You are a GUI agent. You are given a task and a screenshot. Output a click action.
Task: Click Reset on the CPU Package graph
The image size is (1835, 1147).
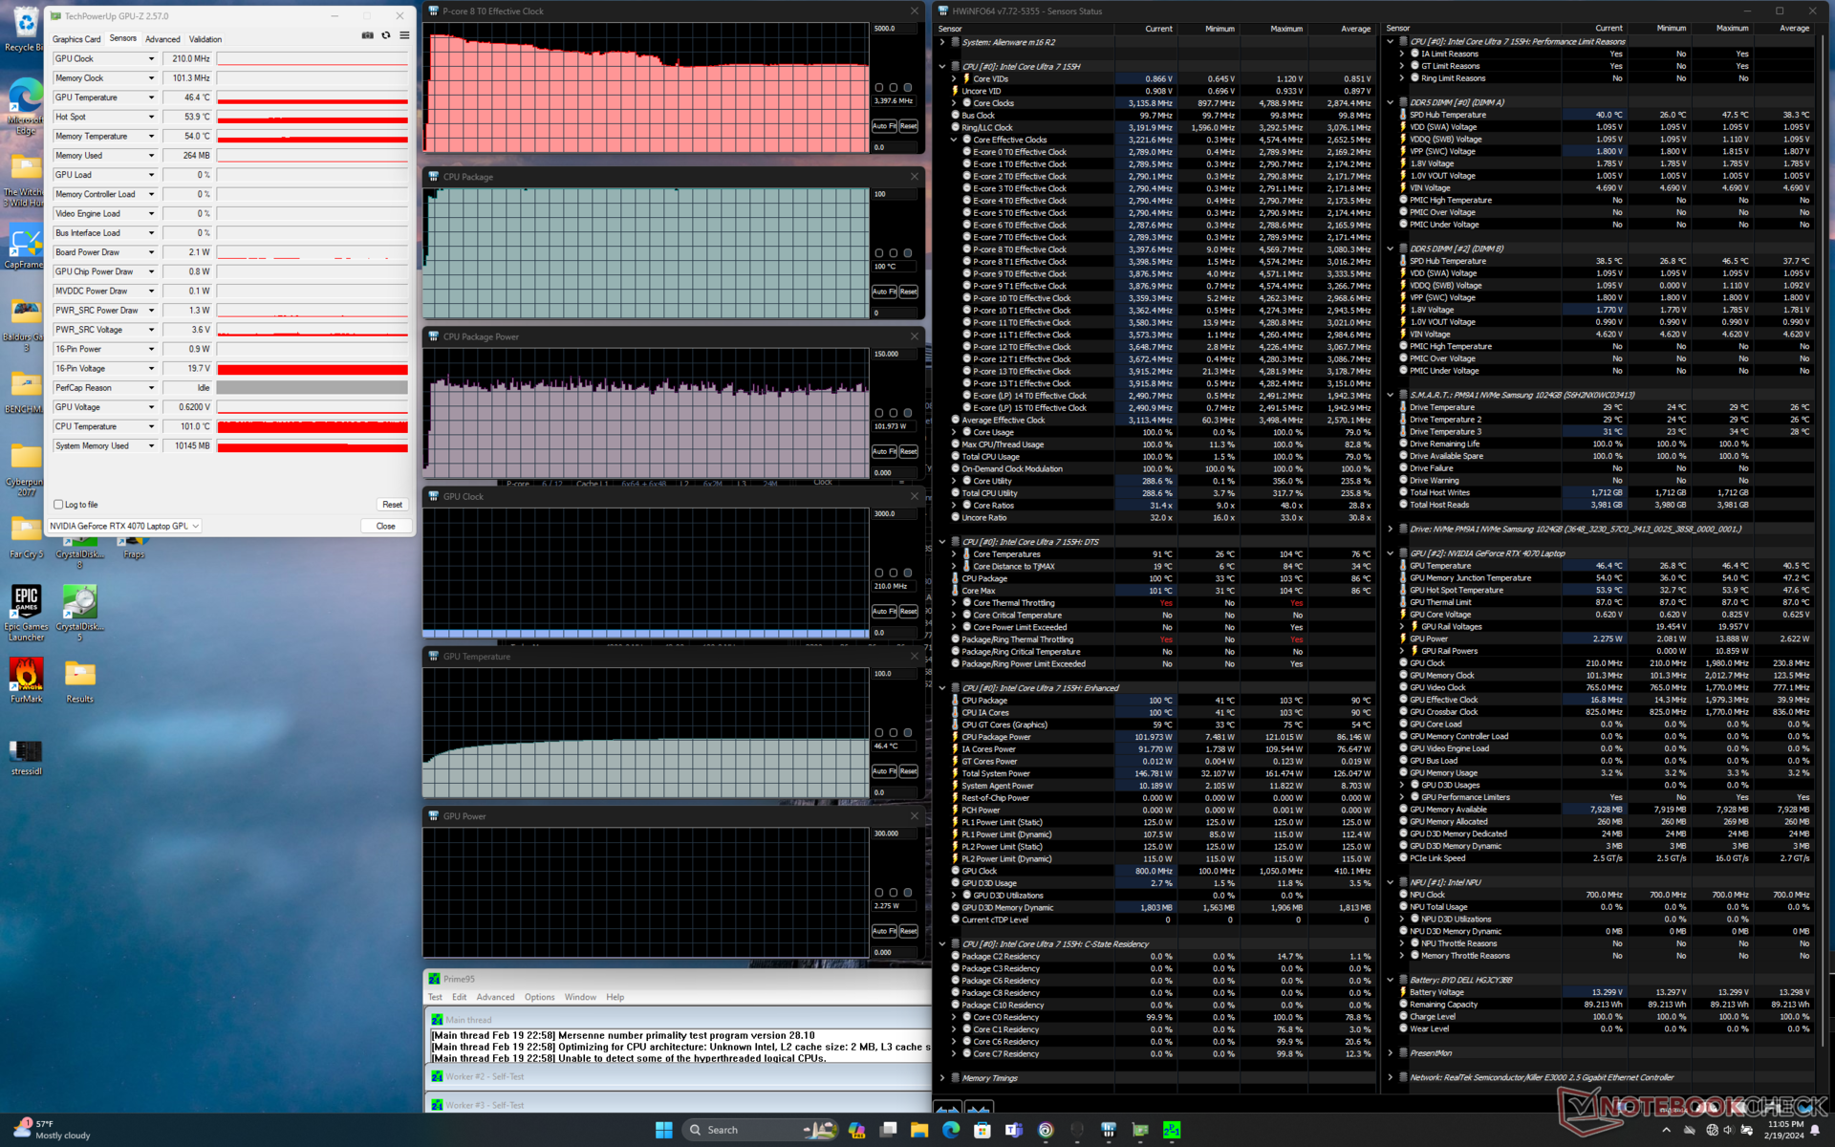(x=908, y=292)
